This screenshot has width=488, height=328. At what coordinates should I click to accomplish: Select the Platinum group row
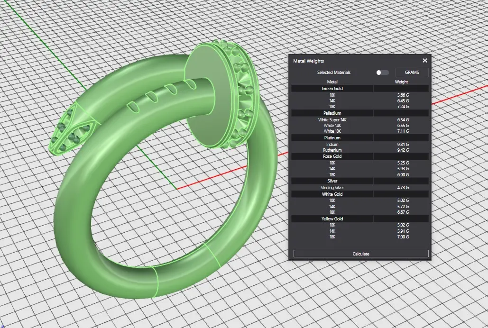point(360,137)
